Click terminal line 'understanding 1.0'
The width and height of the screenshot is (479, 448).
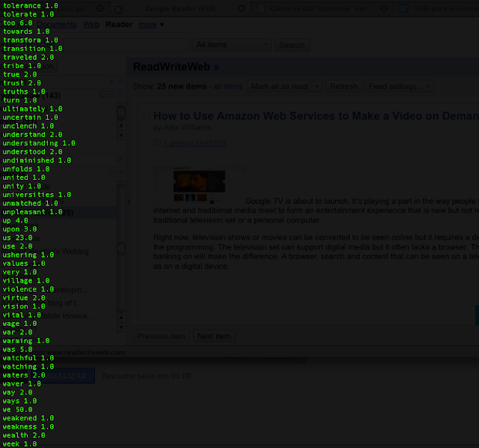(39, 143)
